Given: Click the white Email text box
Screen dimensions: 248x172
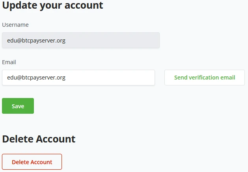Looking at the screenshot, I should [78, 78].
